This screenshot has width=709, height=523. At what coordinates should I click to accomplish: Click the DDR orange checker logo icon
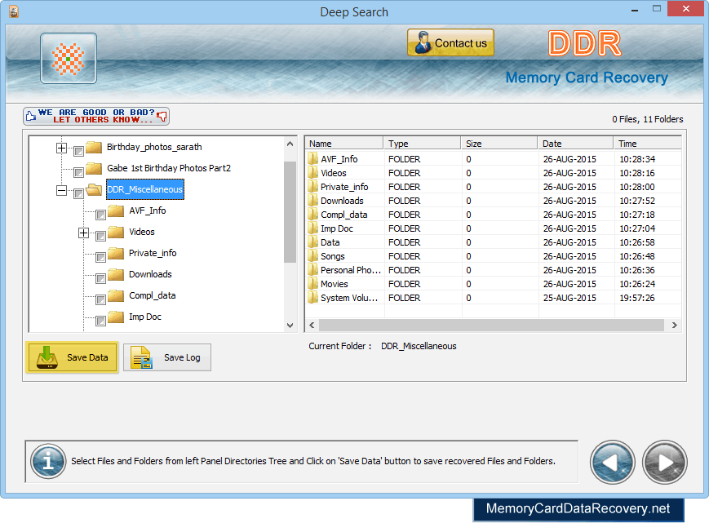click(69, 58)
